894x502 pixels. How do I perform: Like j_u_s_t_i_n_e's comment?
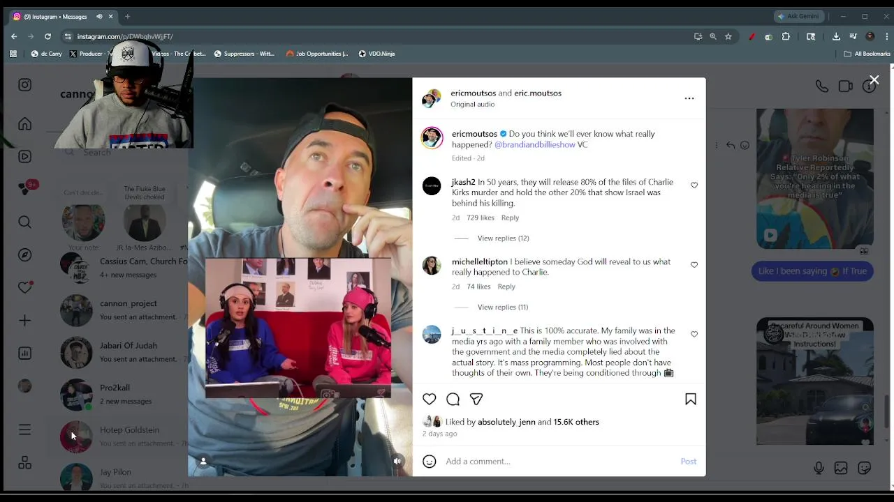coord(694,334)
